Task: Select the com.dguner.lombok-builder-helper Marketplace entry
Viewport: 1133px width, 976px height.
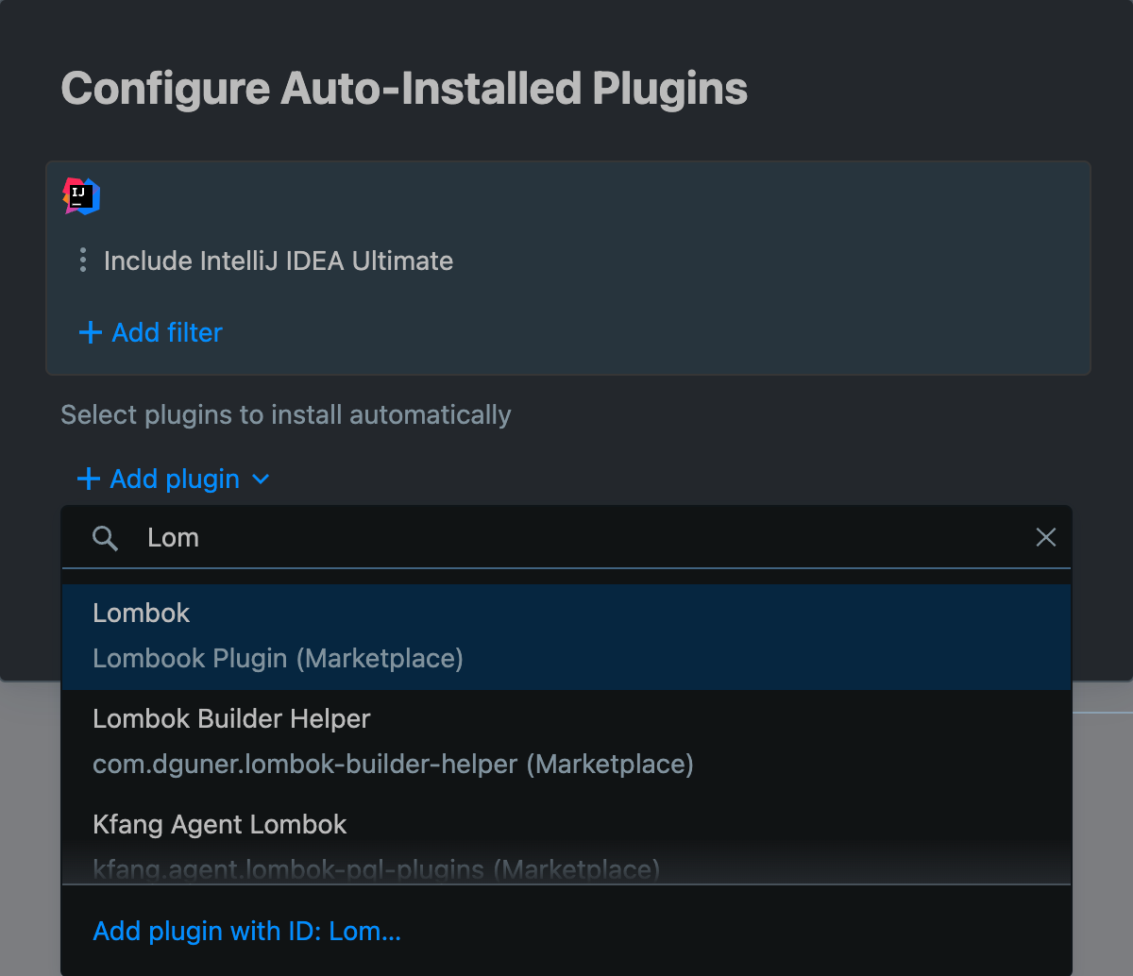Action: [x=390, y=764]
